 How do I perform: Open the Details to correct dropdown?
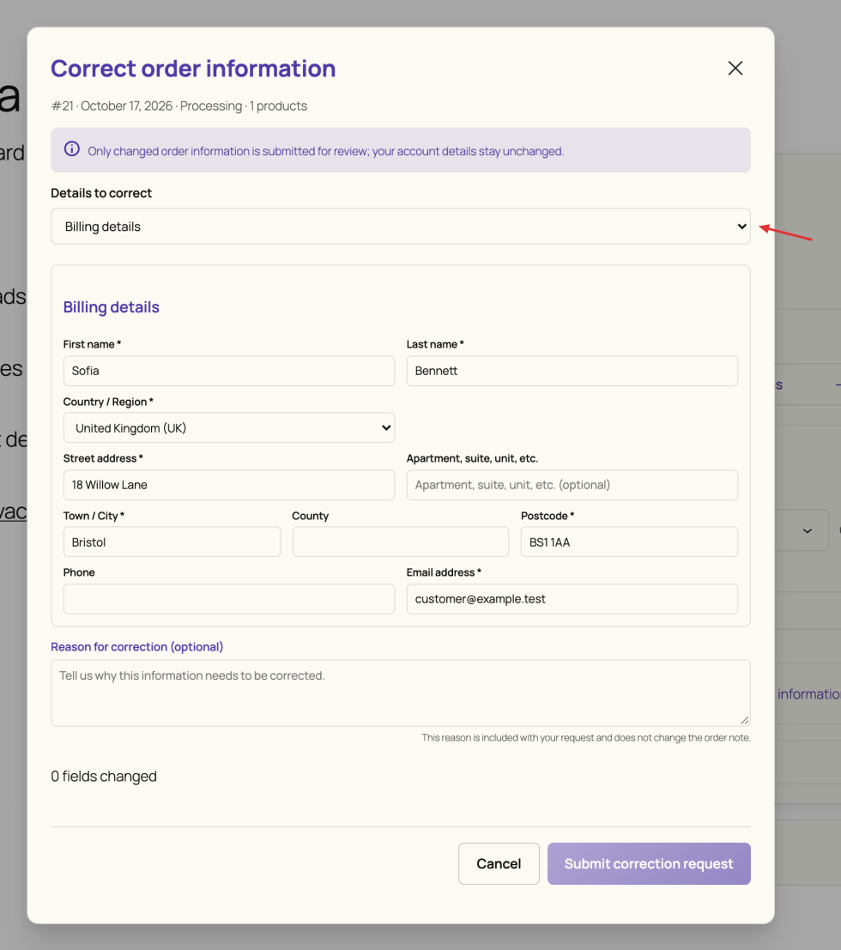(401, 227)
